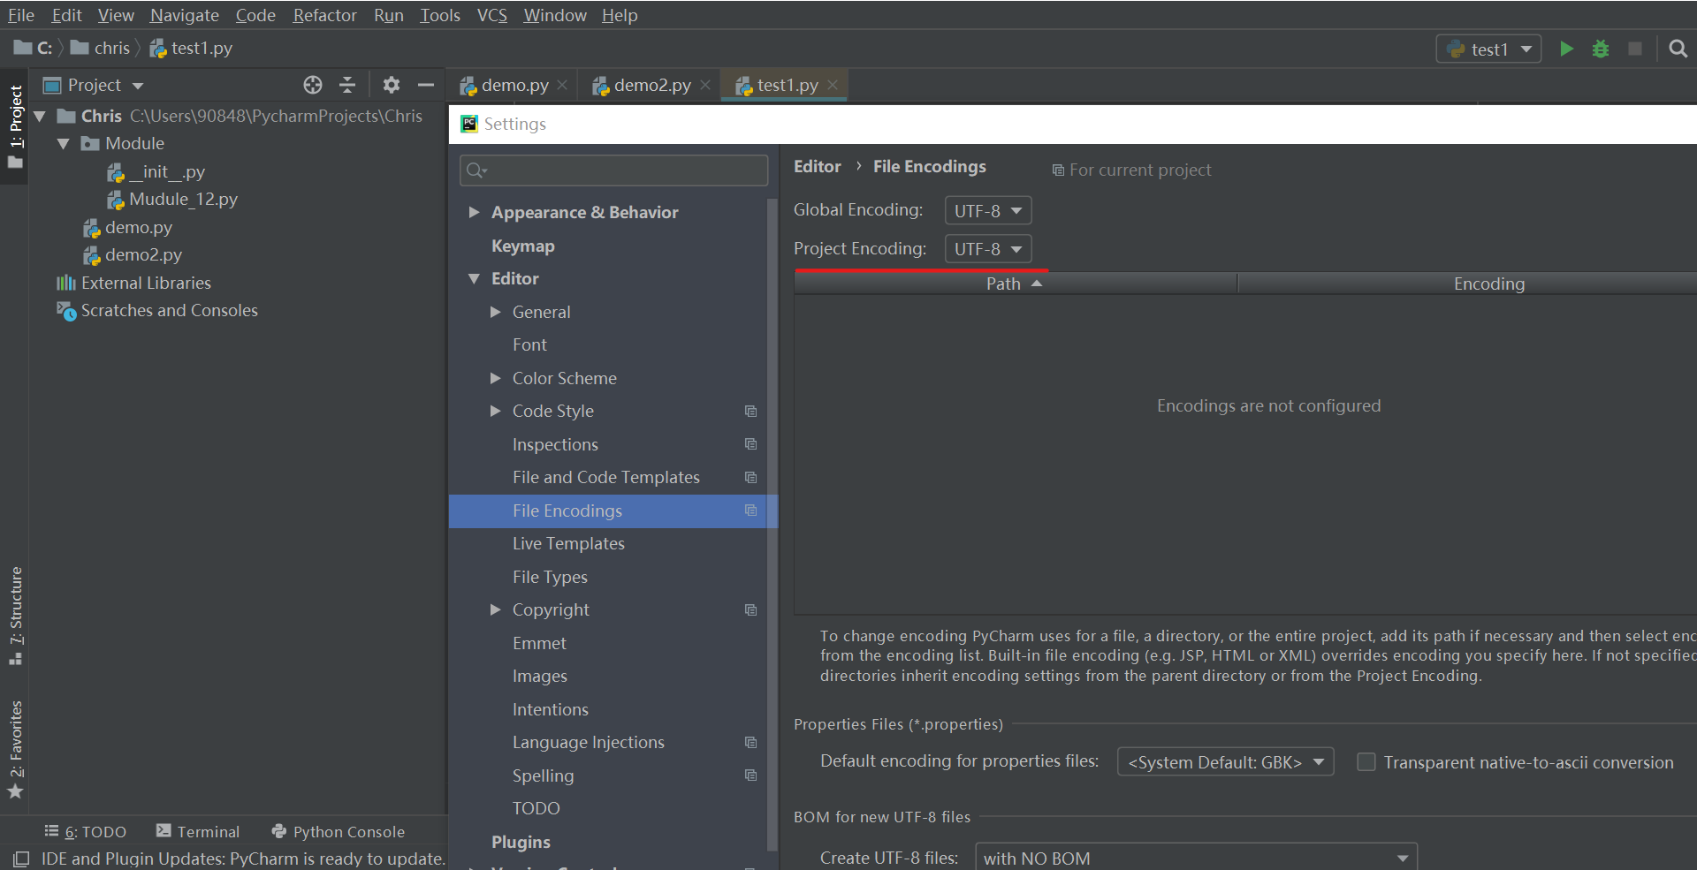
Task: Open the Project view selector dropdown
Action: click(x=137, y=86)
